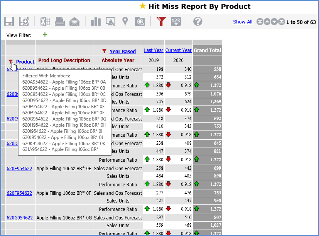This screenshot has height=236, width=319.
Task: Open product 620E954622 link
Action: (19, 168)
